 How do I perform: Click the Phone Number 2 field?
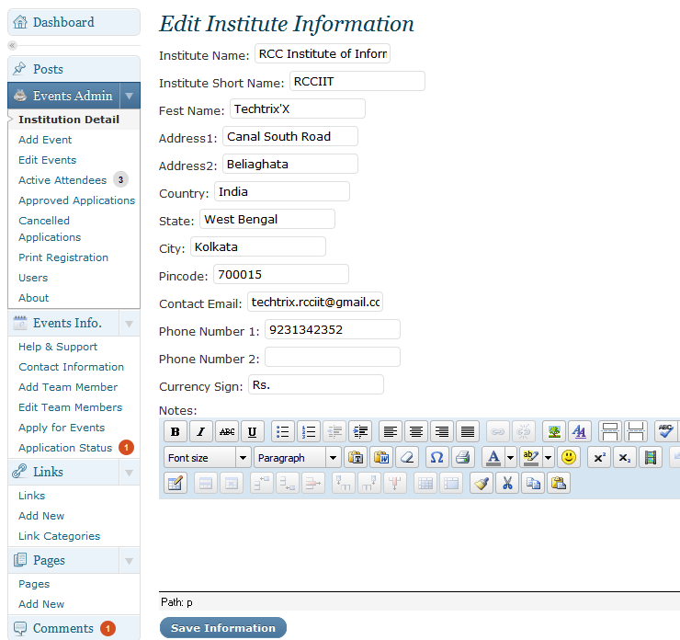[x=333, y=357]
